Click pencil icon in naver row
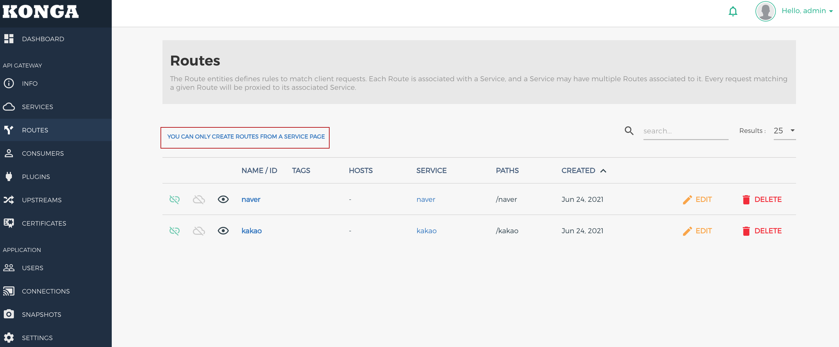Image resolution: width=839 pixels, height=347 pixels. (x=687, y=200)
